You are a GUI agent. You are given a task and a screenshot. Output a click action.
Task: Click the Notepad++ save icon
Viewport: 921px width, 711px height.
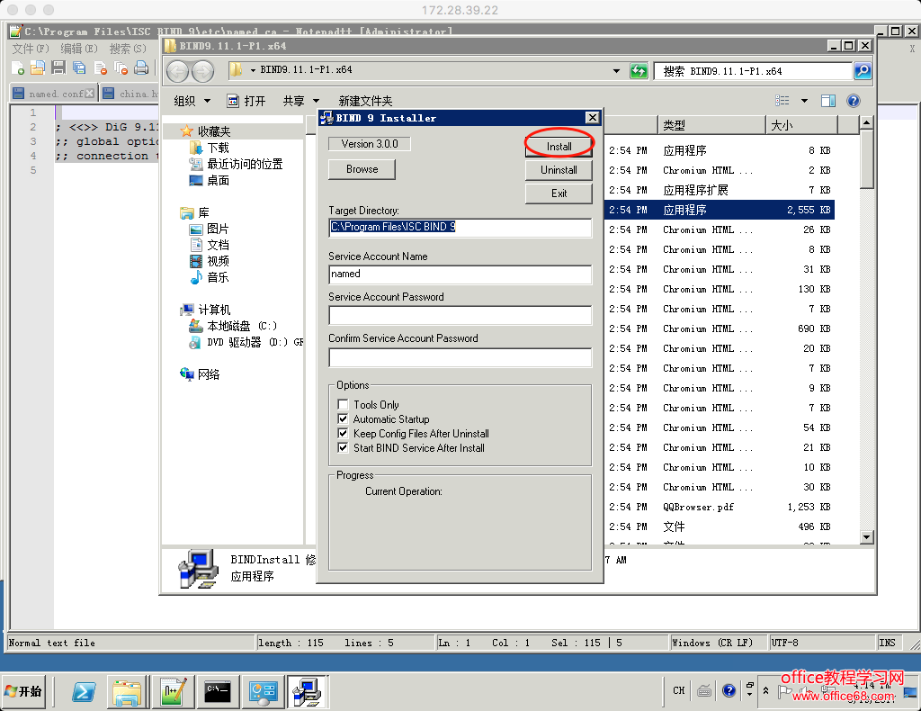point(58,67)
